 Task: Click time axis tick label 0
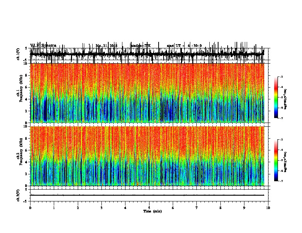pos(30,208)
